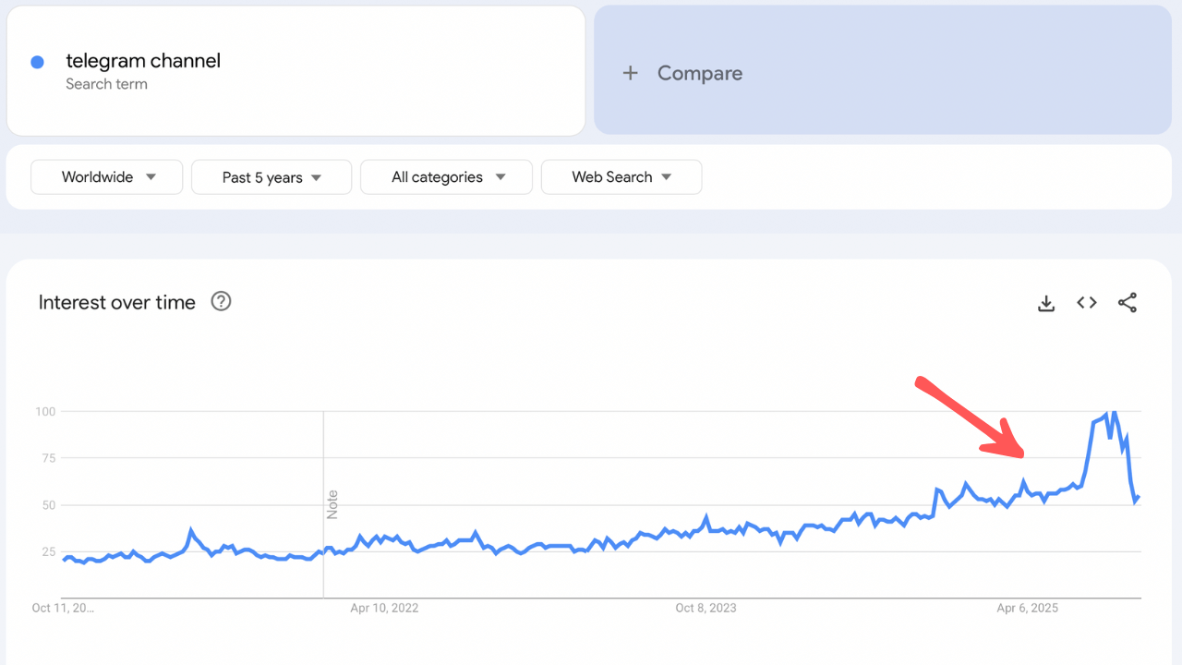Click the 100 value on y-axis
Image resolution: width=1182 pixels, height=665 pixels.
coord(43,411)
